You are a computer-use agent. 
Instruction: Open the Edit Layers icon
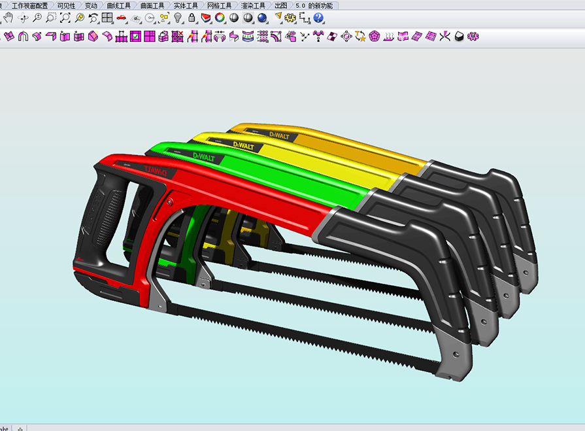tap(206, 18)
